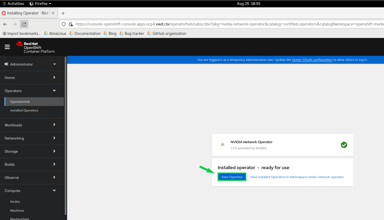Viewport: 384px width, 220px height.
Task: Open the hamburger navigation menu
Action: point(7,47)
